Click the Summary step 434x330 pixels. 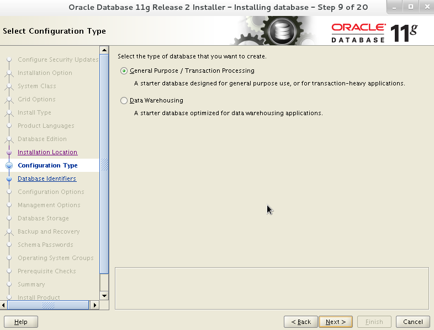click(x=31, y=284)
